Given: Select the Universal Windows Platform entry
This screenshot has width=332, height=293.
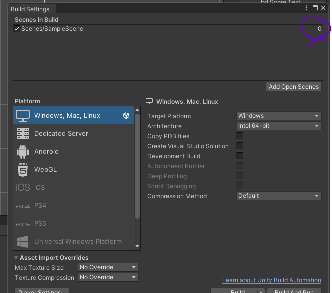Looking at the screenshot, I should pos(74,242).
